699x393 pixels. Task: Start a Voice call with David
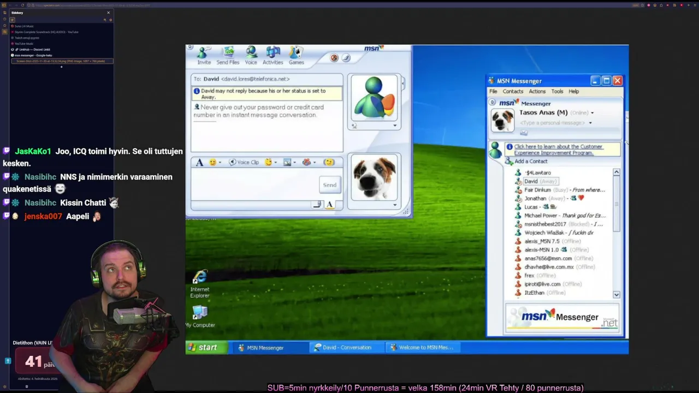pos(251,56)
